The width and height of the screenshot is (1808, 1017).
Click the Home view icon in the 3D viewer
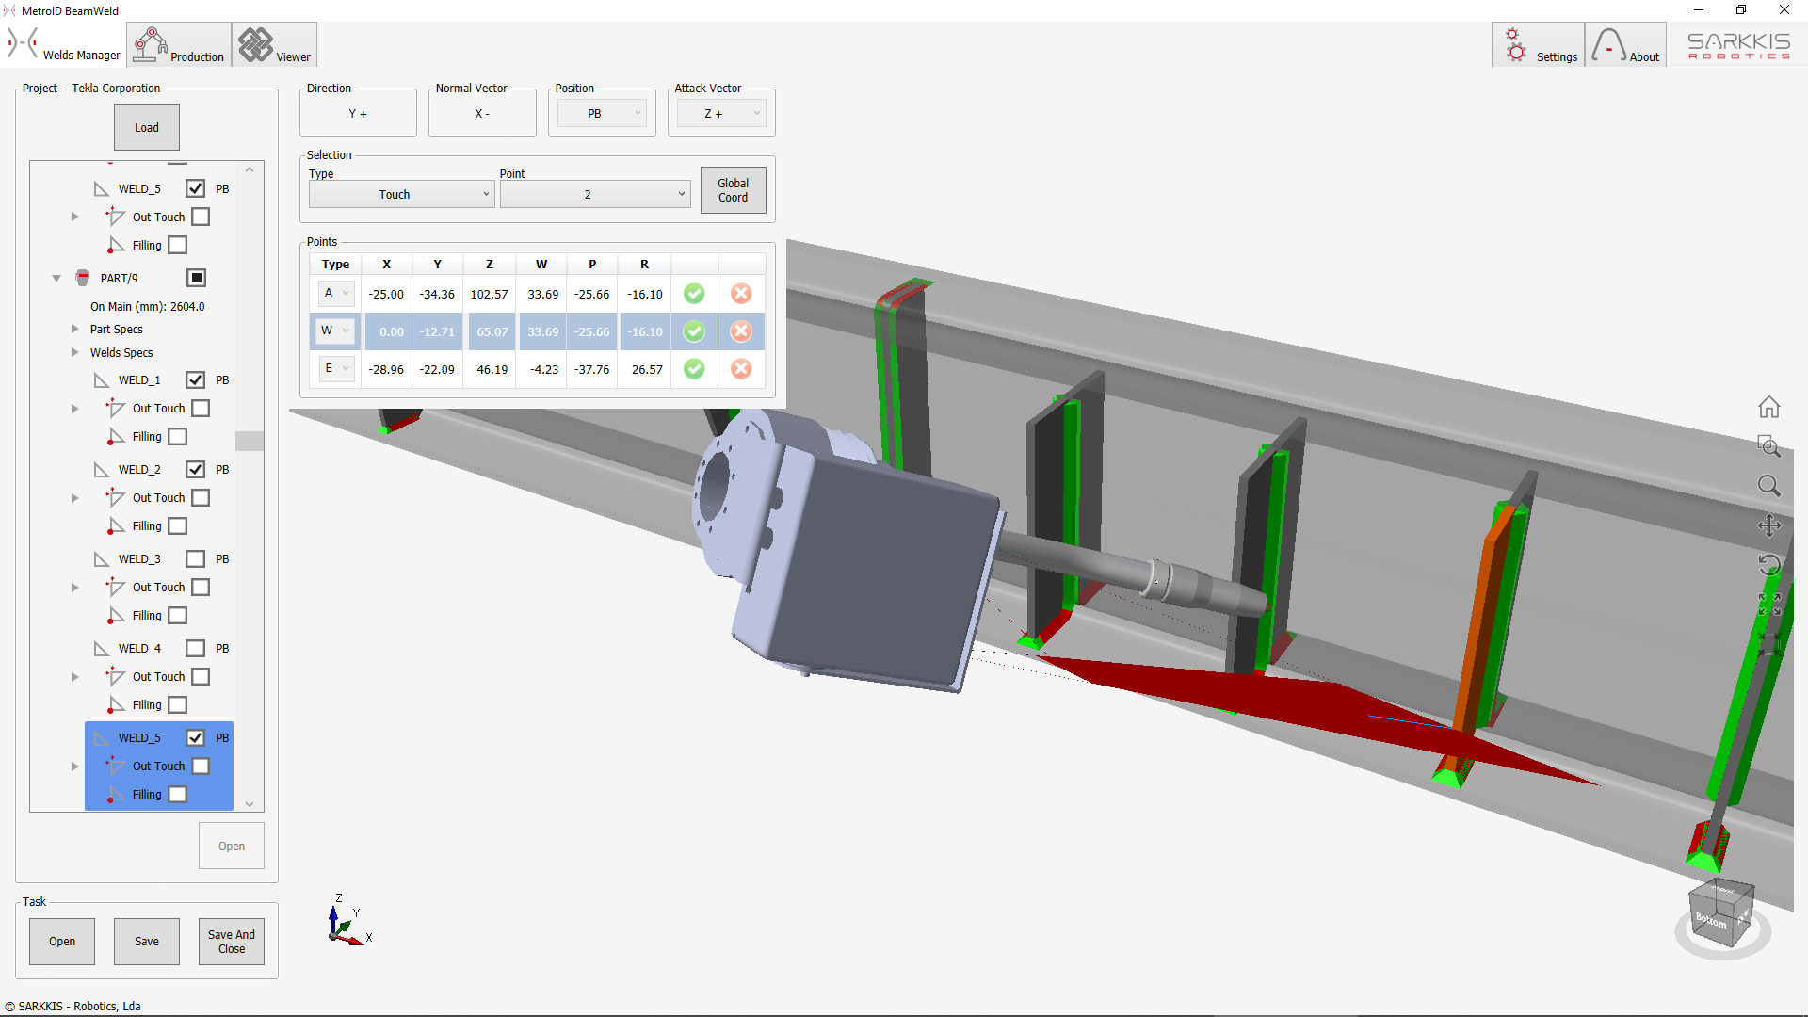pos(1768,407)
